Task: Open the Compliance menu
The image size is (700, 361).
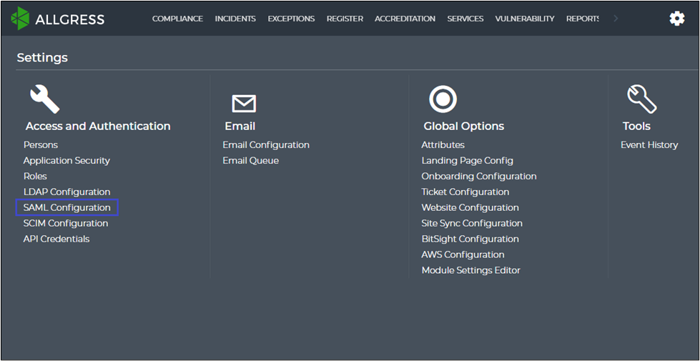Action: tap(177, 19)
